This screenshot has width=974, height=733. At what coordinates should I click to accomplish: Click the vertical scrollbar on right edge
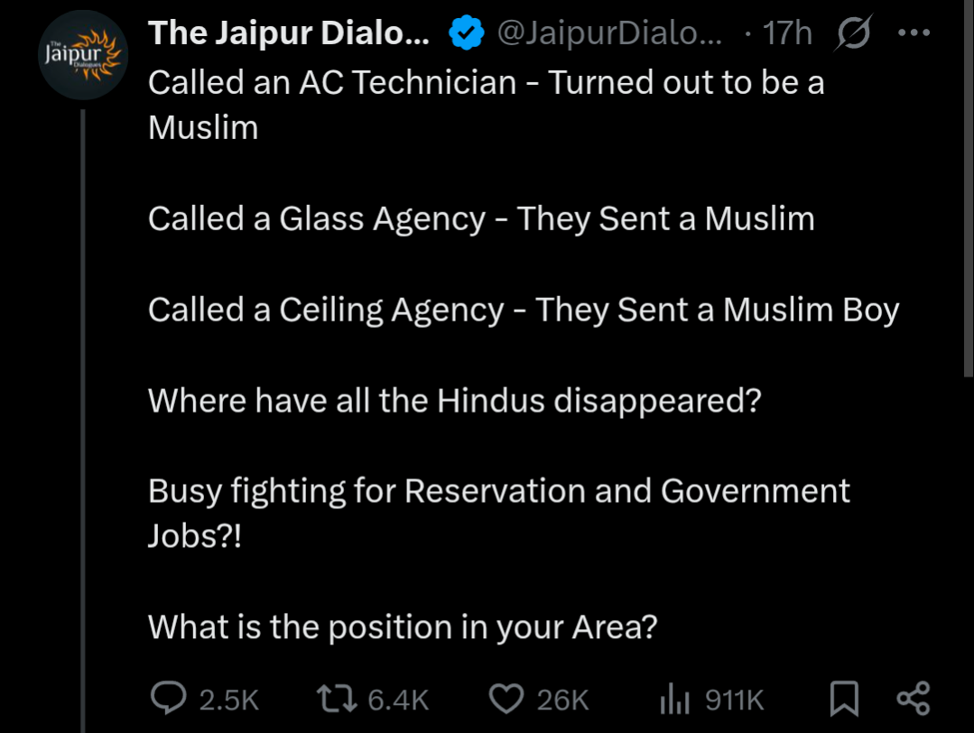(969, 181)
